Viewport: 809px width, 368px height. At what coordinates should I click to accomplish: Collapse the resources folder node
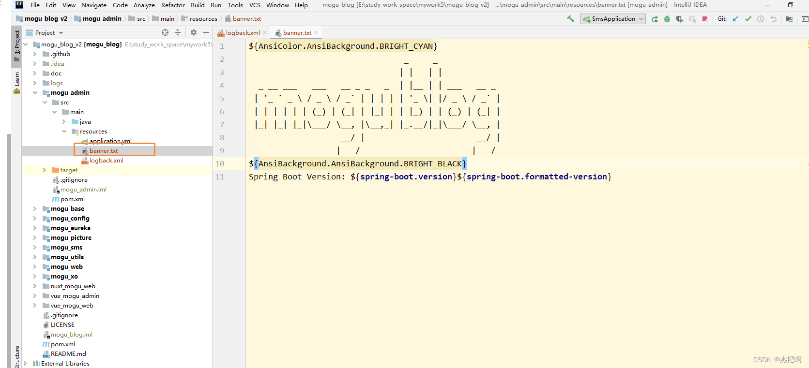coord(64,131)
